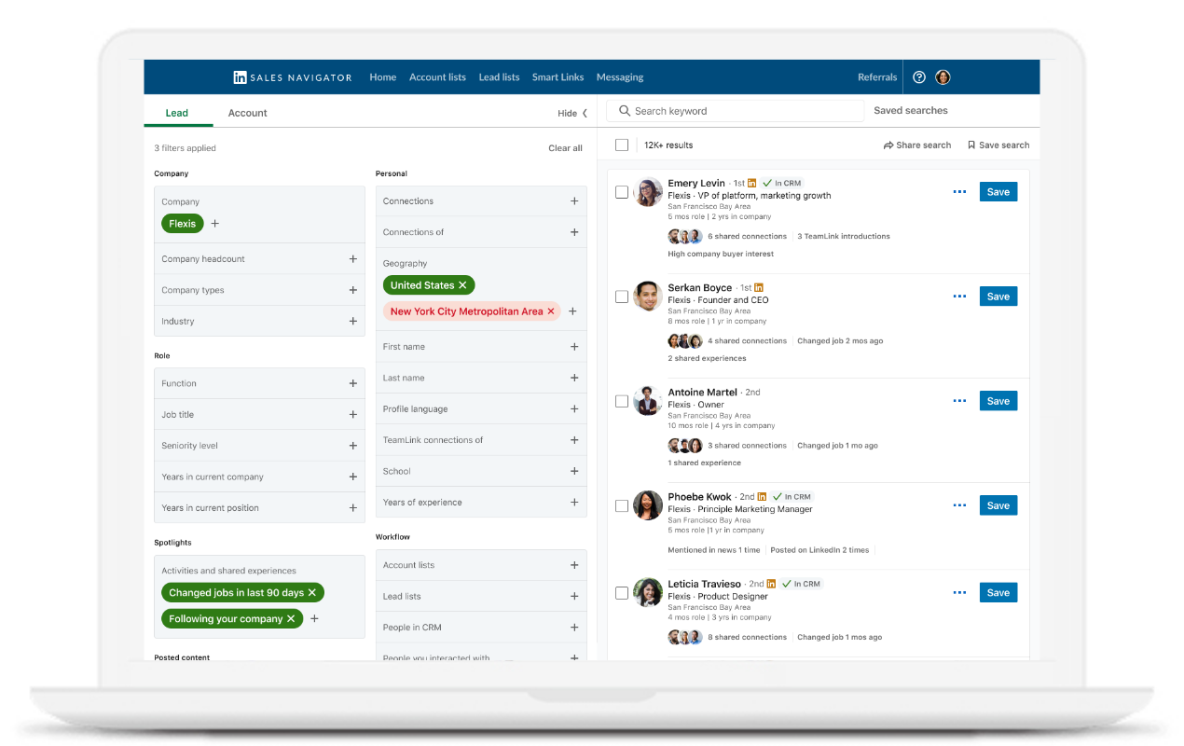
Task: Save Antoine Martel as a lead
Action: pos(998,401)
